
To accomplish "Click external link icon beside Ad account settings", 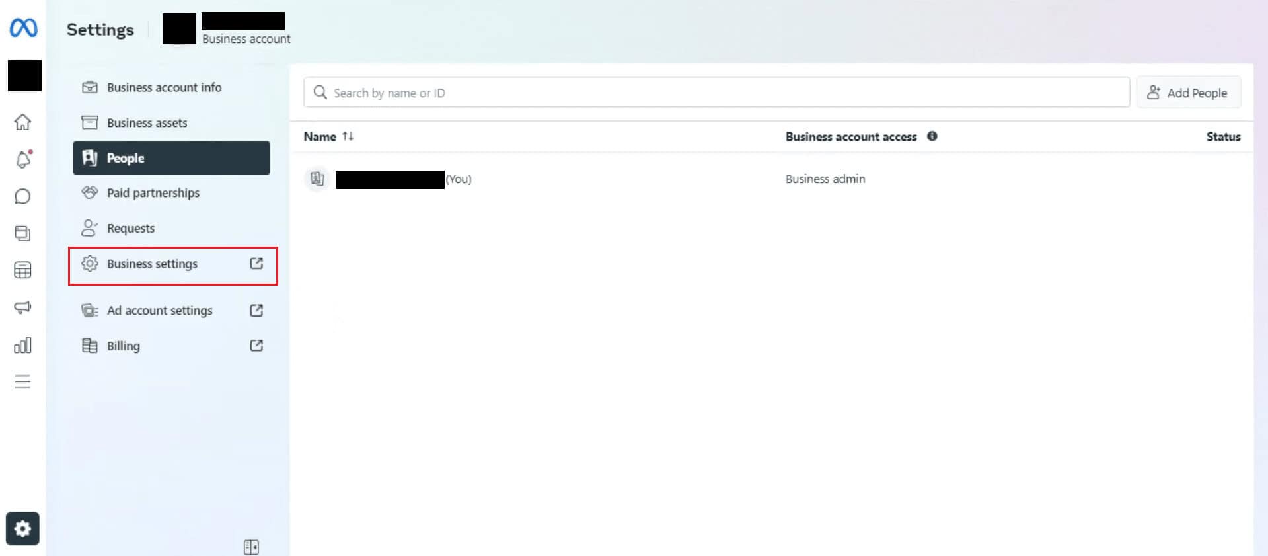I will pyautogui.click(x=256, y=311).
